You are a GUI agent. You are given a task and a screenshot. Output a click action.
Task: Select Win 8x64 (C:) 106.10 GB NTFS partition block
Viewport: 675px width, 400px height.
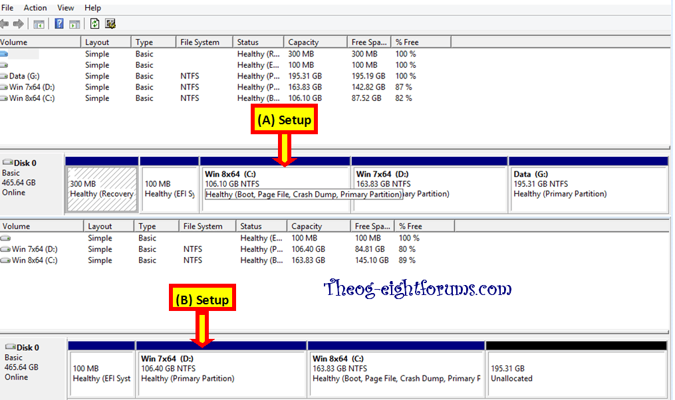click(x=275, y=189)
